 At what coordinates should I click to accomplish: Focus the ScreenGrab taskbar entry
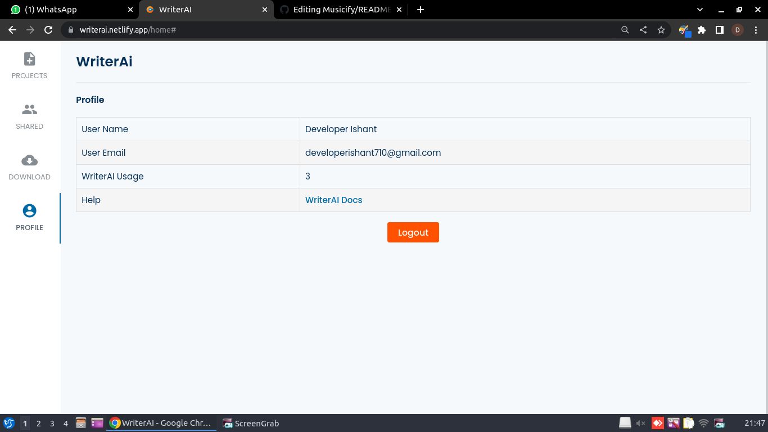tap(251, 423)
